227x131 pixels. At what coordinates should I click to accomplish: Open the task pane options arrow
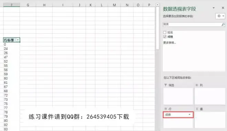(x=214, y=8)
